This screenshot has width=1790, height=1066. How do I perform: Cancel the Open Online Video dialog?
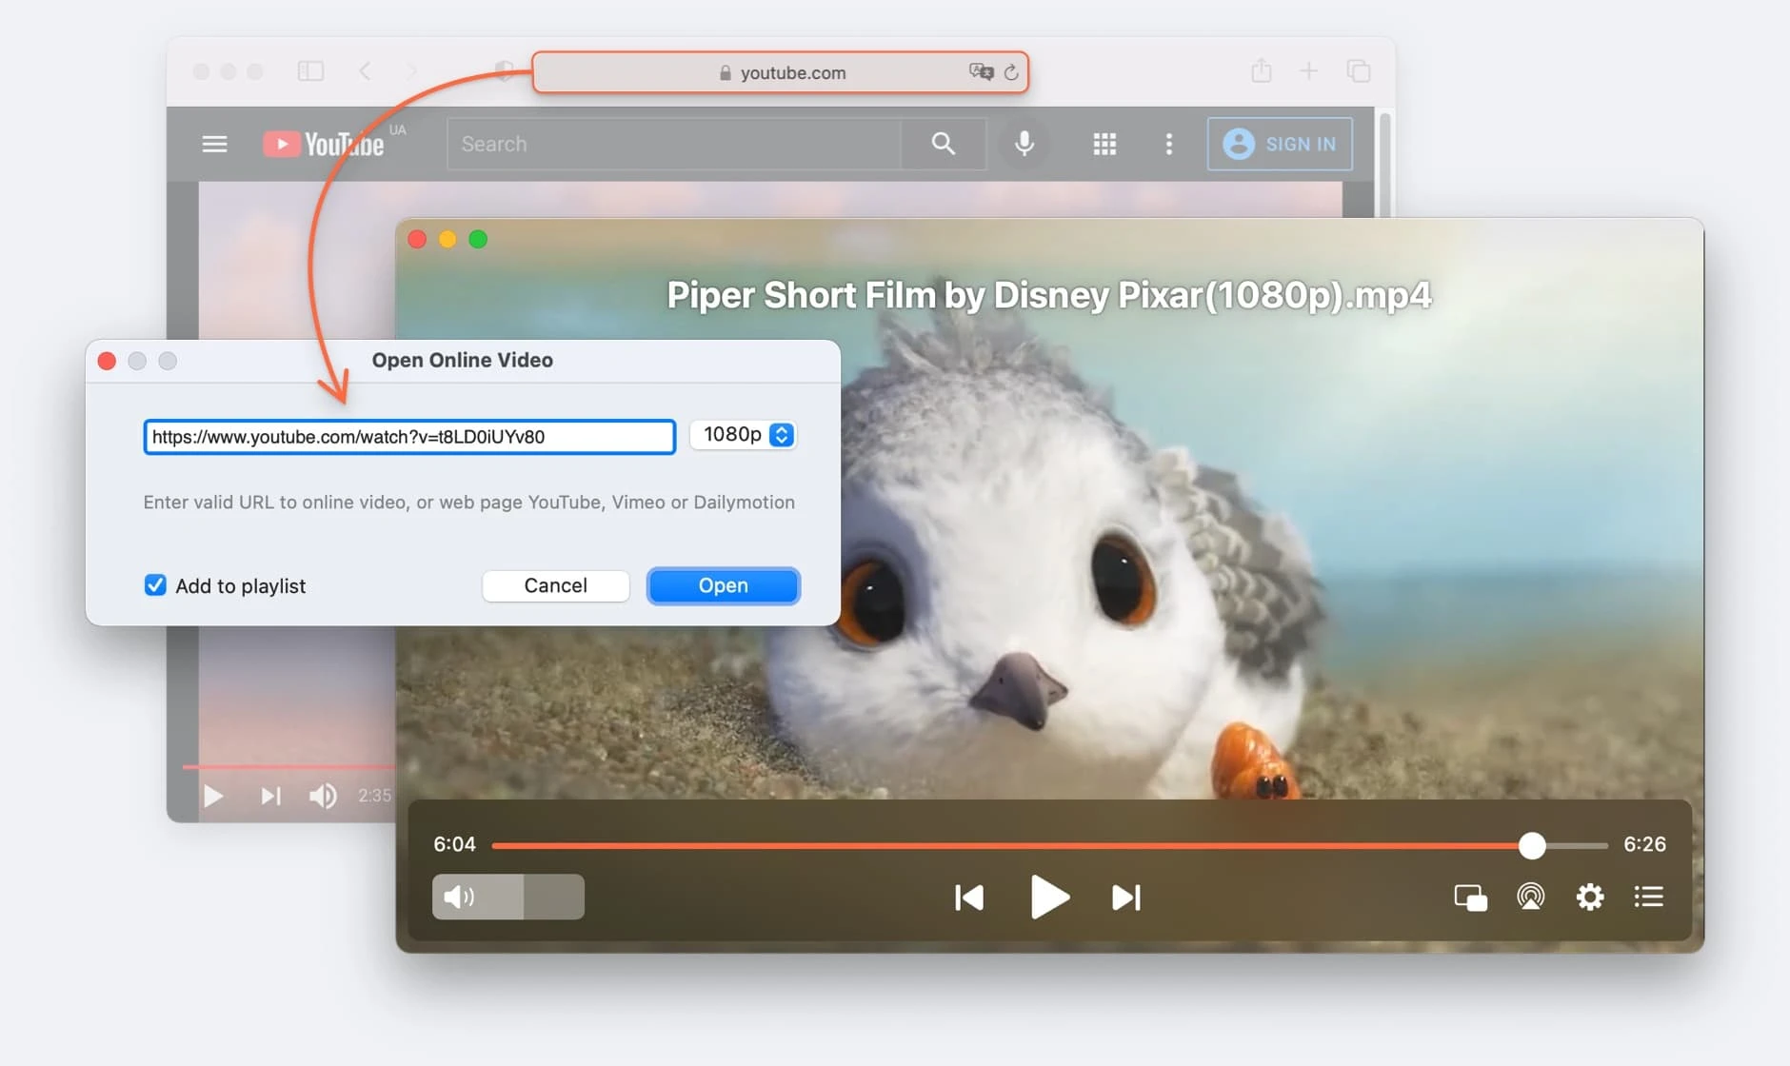[555, 585]
